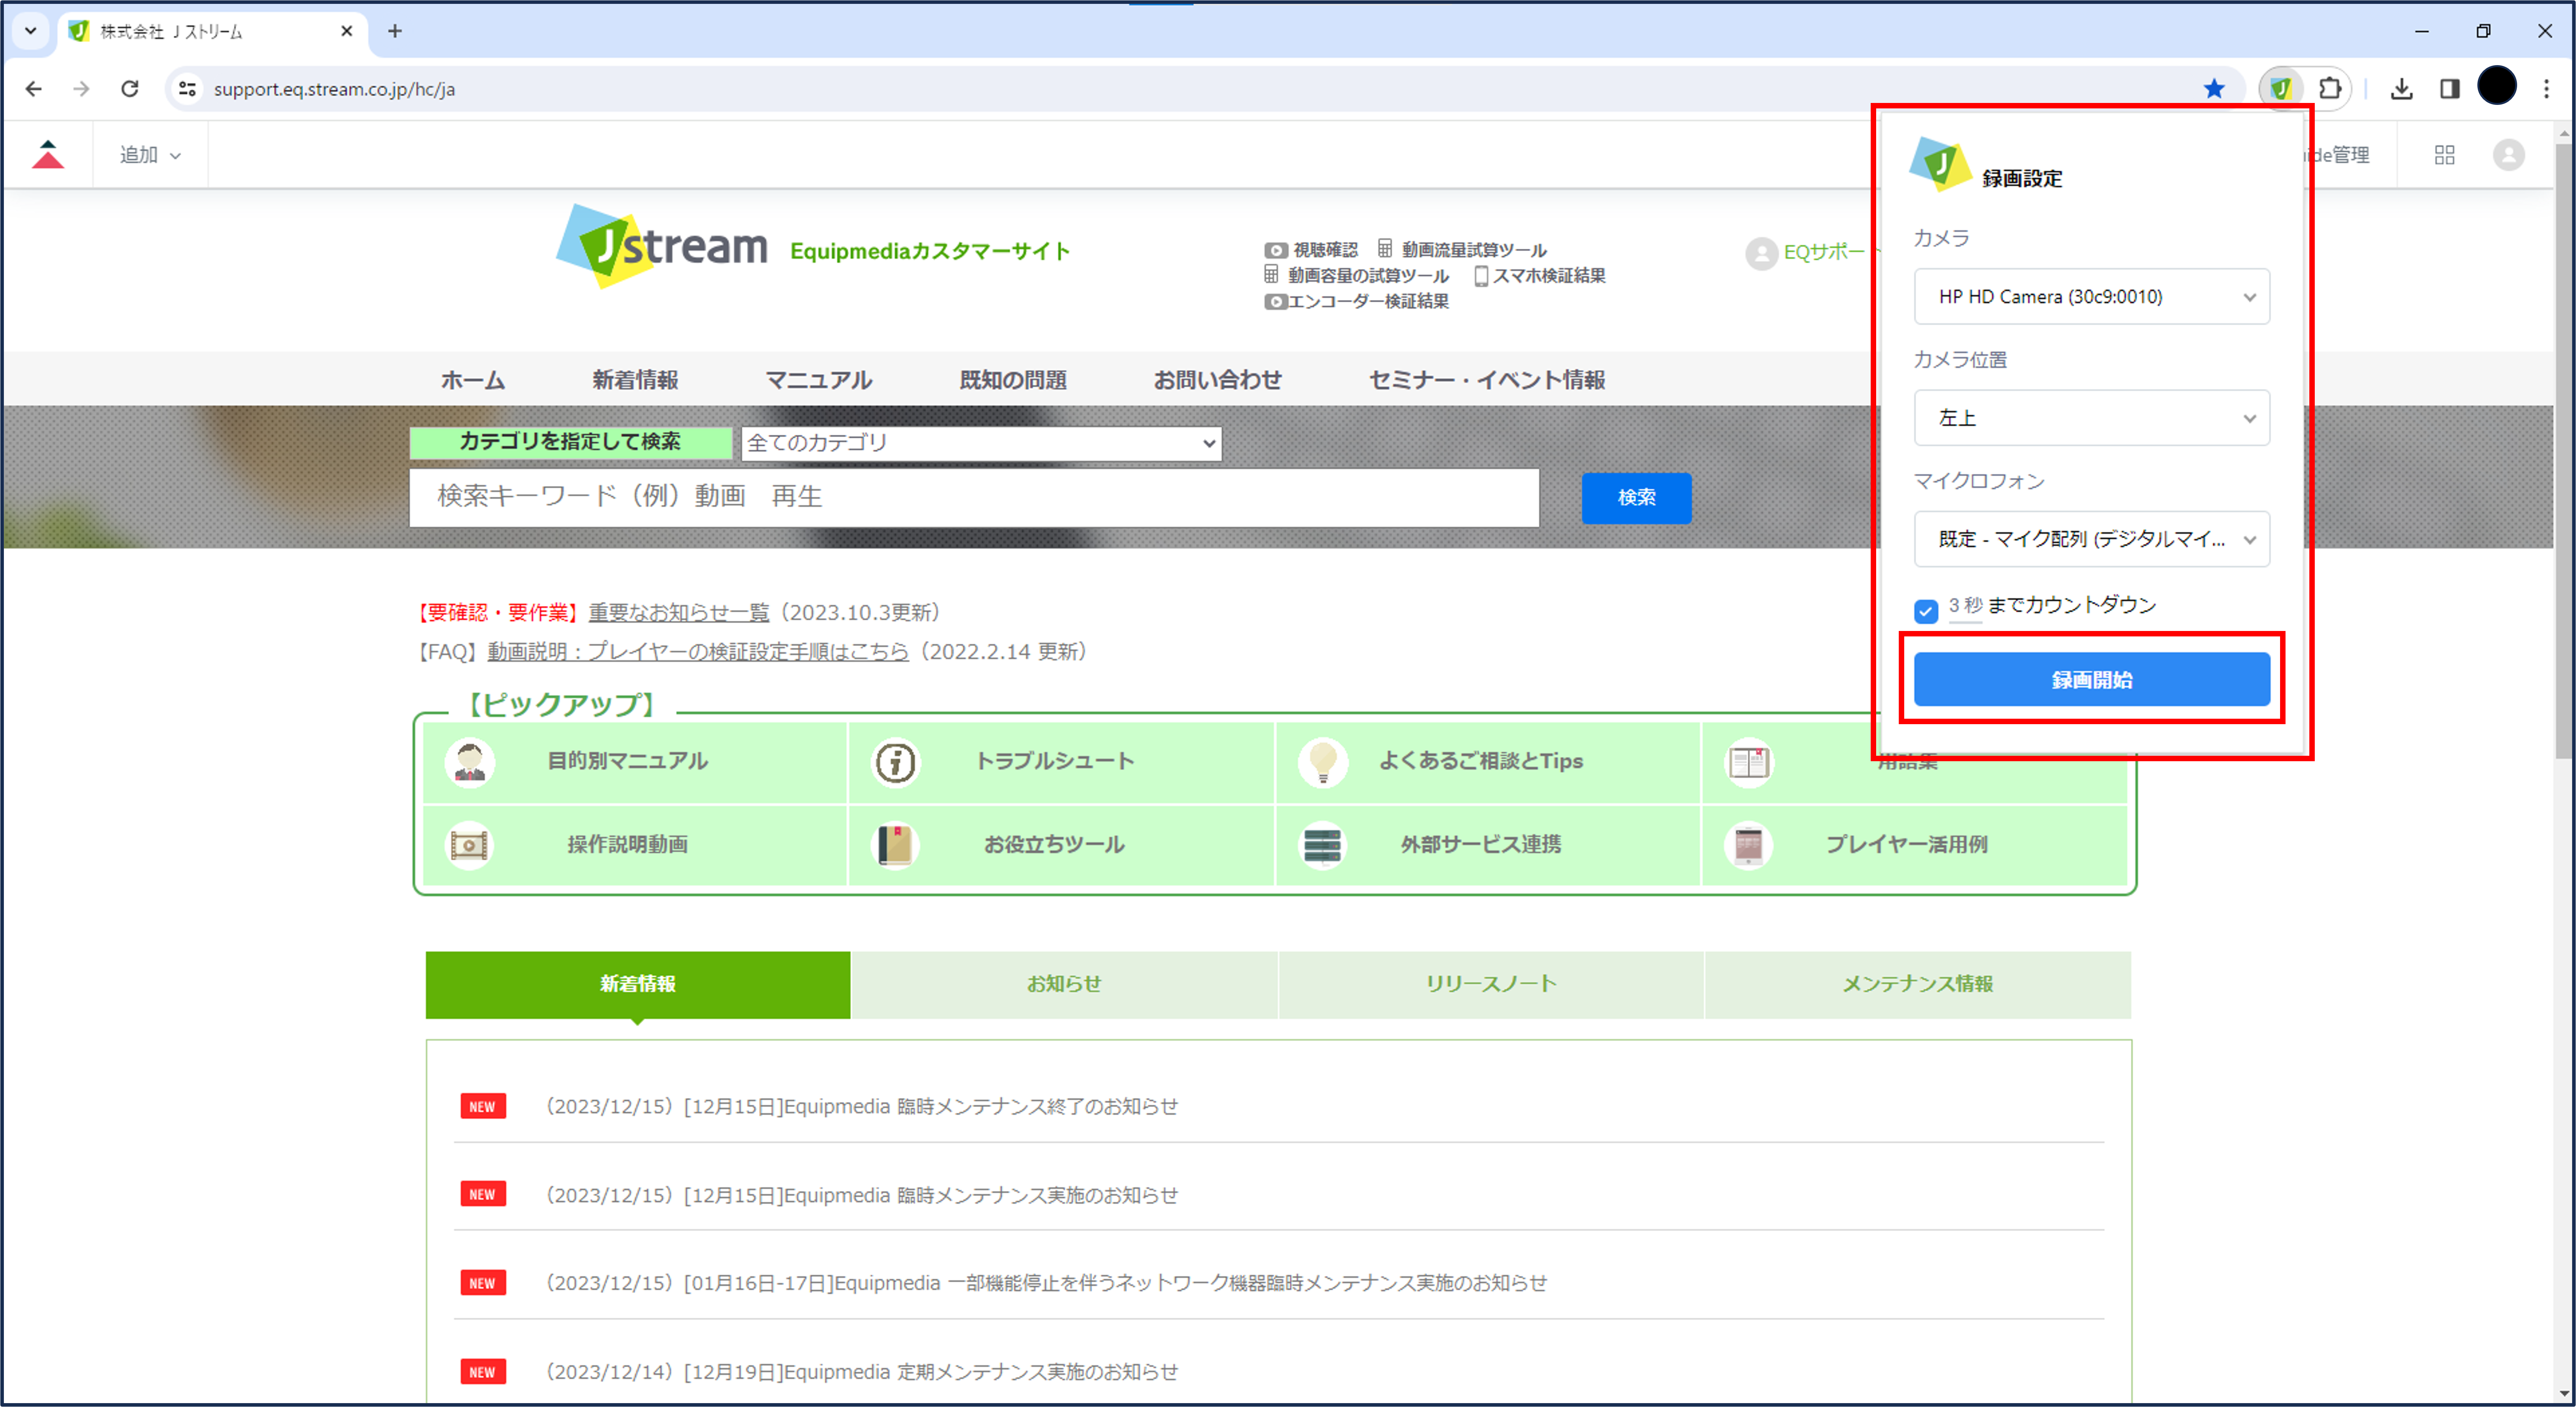Click the J-Stream recorder extension icon
2576x1407 pixels.
[2281, 88]
